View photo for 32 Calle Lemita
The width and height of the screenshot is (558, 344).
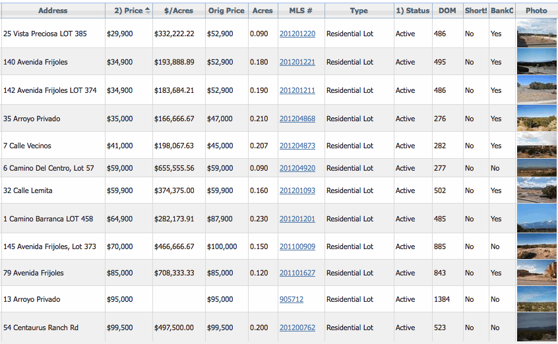point(537,190)
